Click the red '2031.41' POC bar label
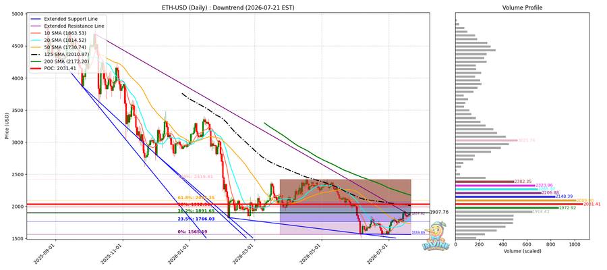The height and width of the screenshot is (270, 607). [592, 204]
